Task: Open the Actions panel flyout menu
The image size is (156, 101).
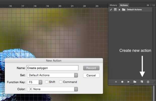Action: (x=153, y=5)
